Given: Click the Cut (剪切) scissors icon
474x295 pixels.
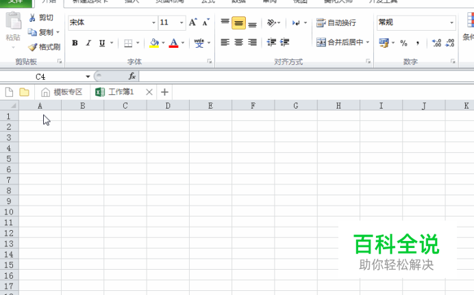Looking at the screenshot, I should coord(32,18).
